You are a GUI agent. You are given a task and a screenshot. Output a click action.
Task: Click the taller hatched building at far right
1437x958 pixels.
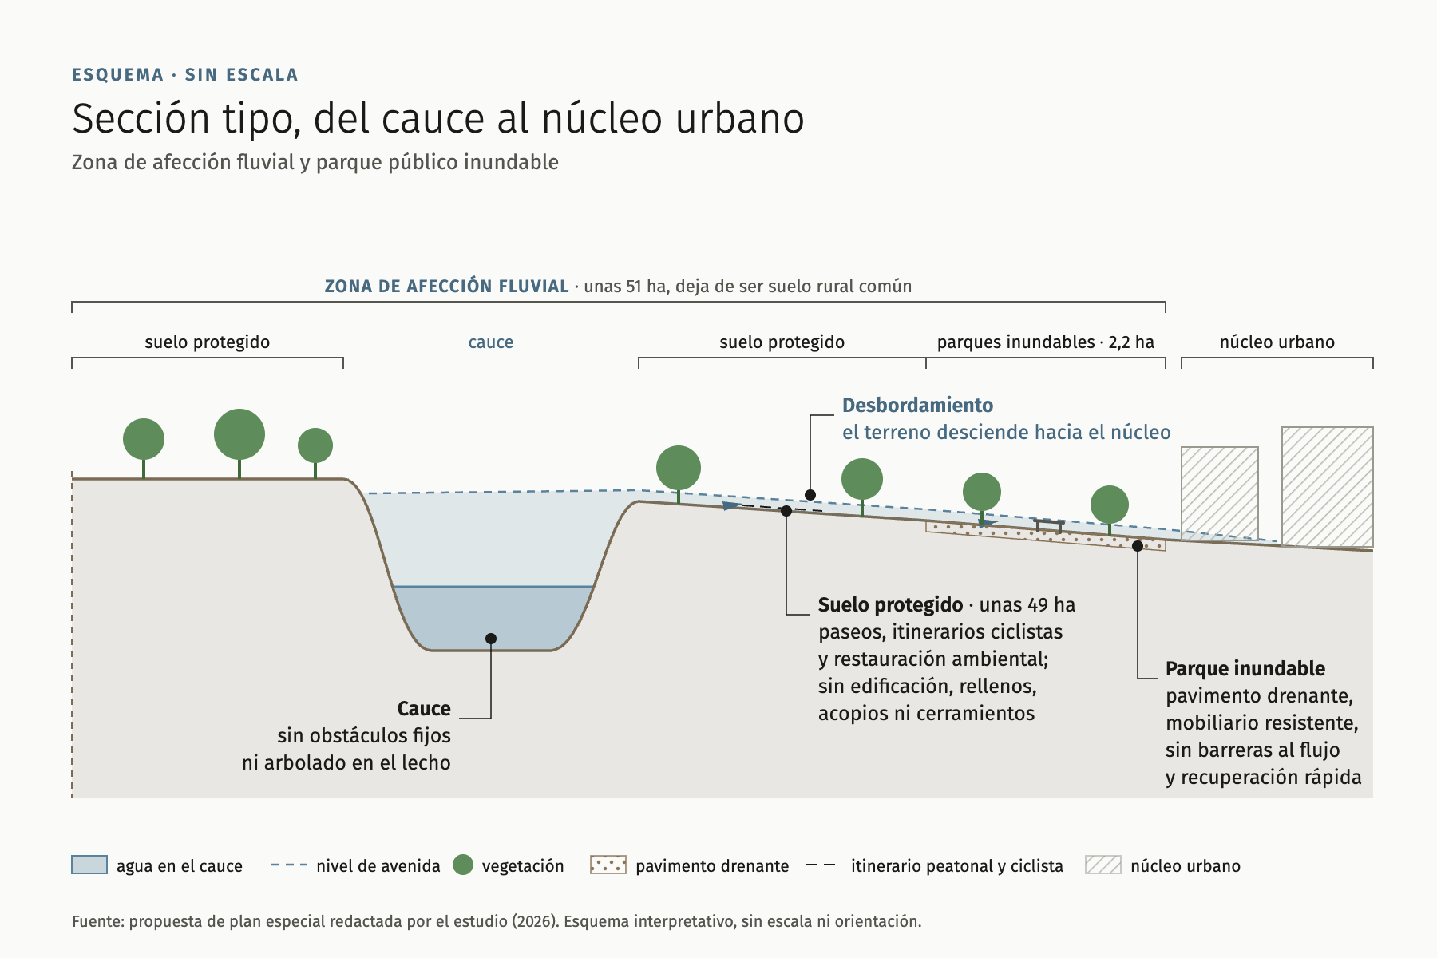coord(1328,487)
